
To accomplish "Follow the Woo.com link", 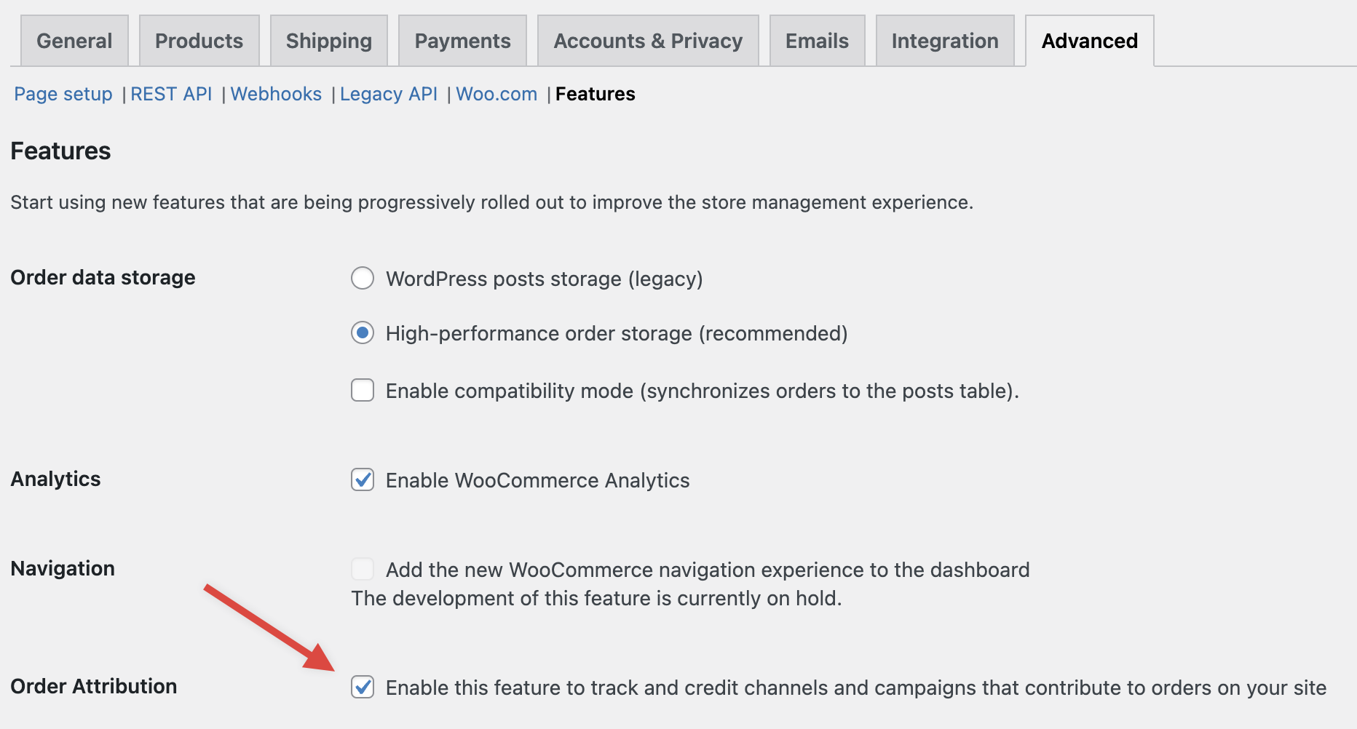I will pyautogui.click(x=496, y=94).
